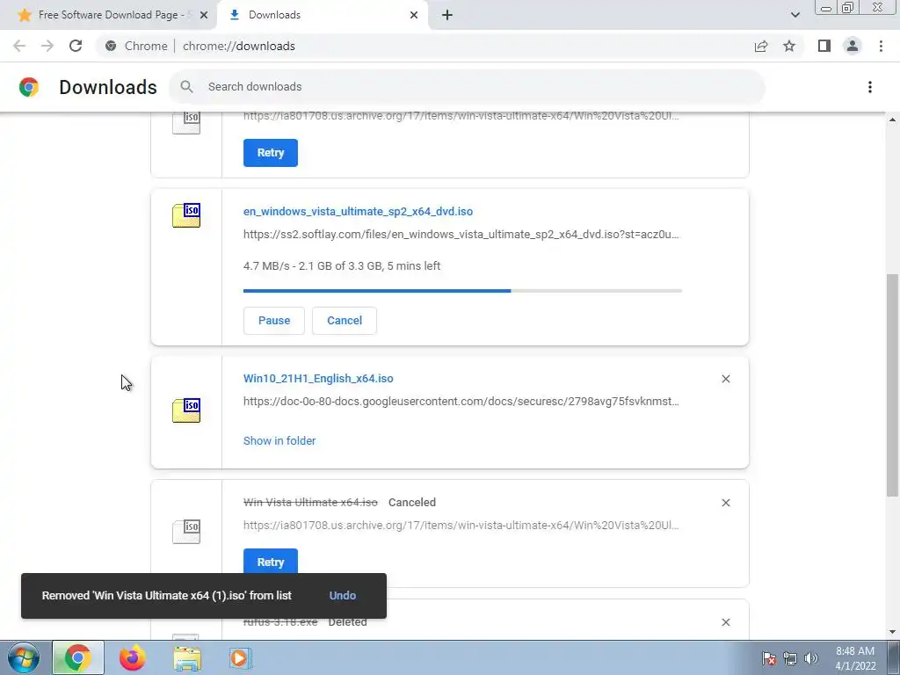Viewport: 900px width, 675px height.
Task: Click the Action Center flag tray icon
Action: point(769,658)
